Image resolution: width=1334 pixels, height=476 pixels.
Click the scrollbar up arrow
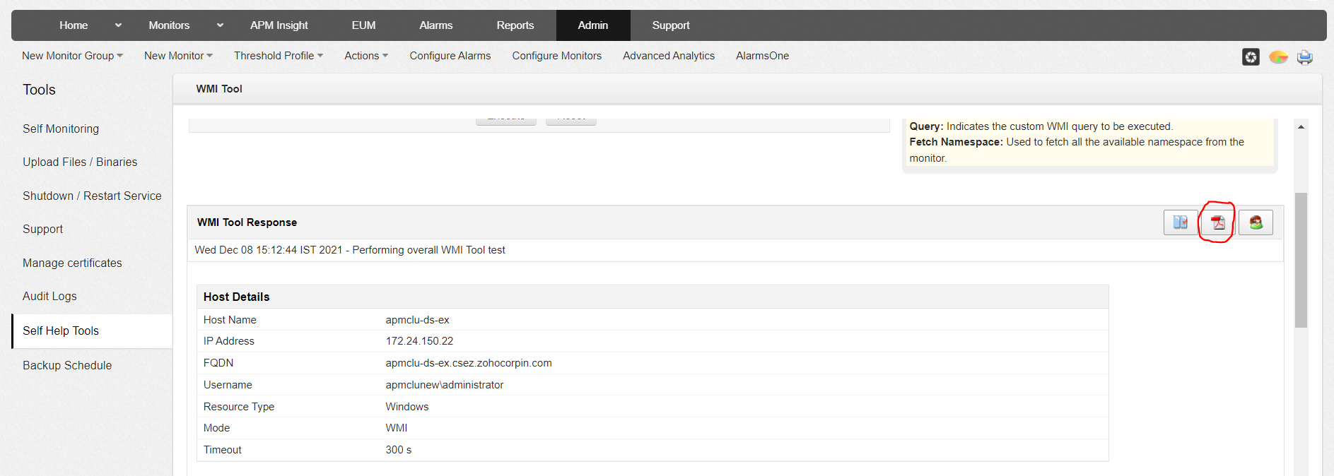tap(1301, 127)
